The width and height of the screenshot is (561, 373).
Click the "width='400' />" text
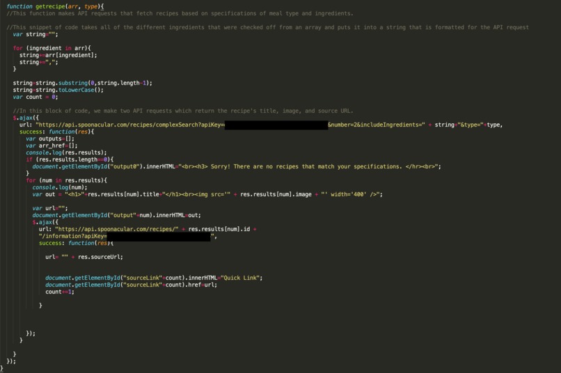click(x=352, y=195)
